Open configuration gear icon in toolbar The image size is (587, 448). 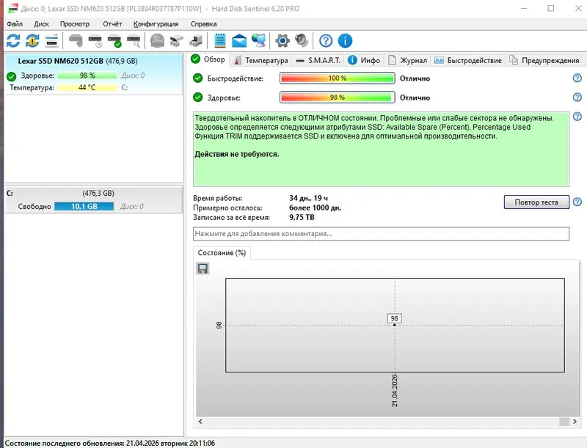(282, 41)
